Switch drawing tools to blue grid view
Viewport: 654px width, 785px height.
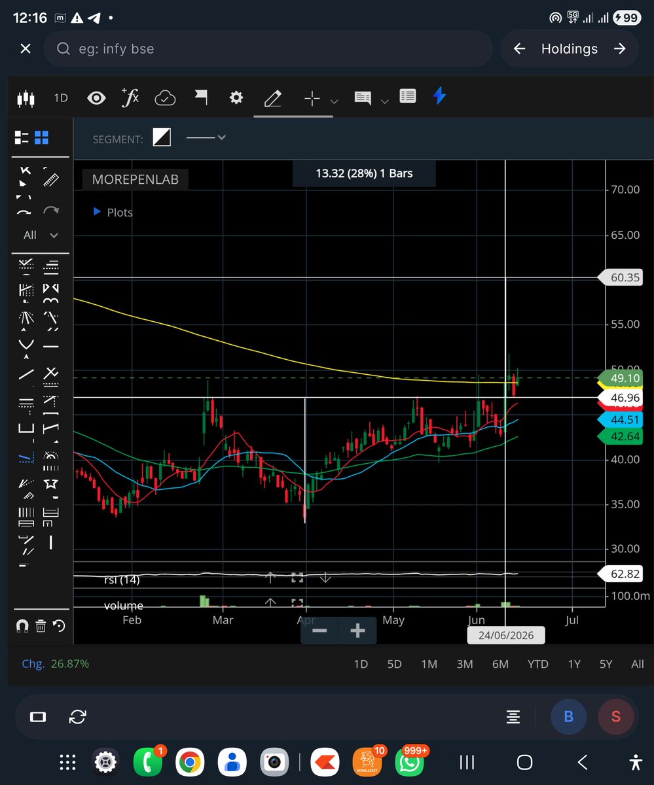pyautogui.click(x=42, y=137)
